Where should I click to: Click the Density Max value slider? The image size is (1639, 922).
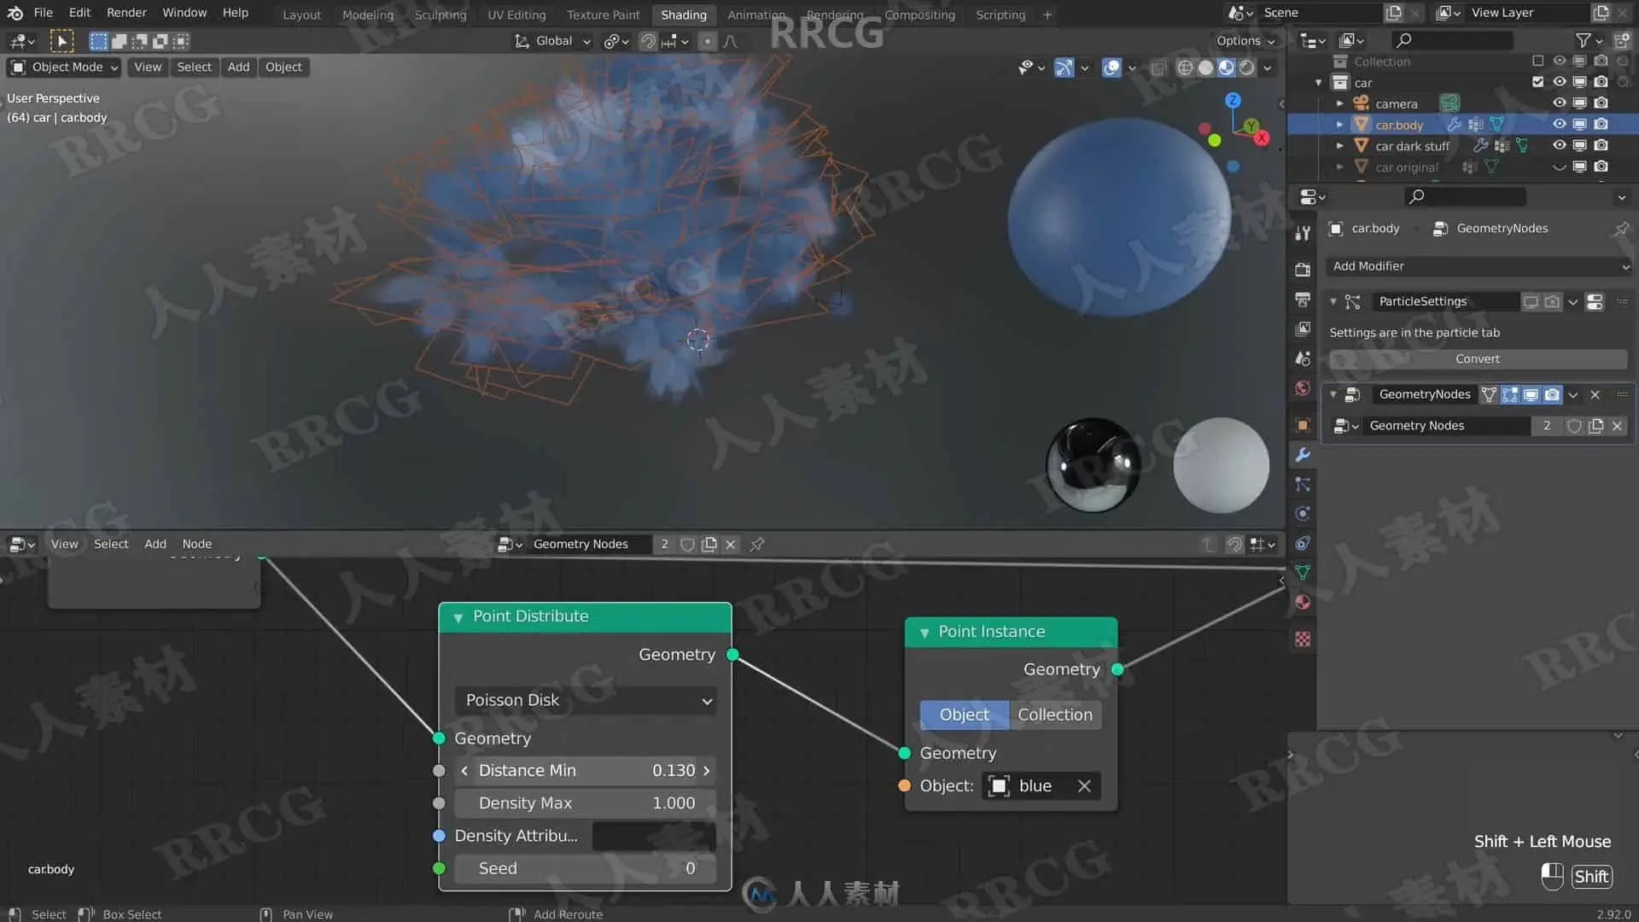(x=586, y=803)
